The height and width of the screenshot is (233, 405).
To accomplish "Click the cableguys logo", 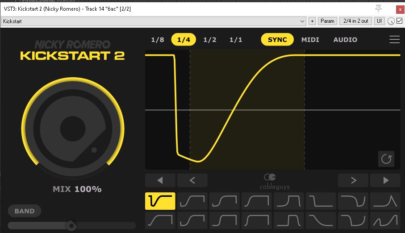I will pyautogui.click(x=275, y=182).
